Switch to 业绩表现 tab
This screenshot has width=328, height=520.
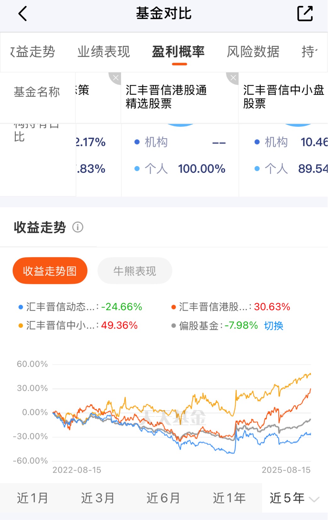pyautogui.click(x=104, y=52)
